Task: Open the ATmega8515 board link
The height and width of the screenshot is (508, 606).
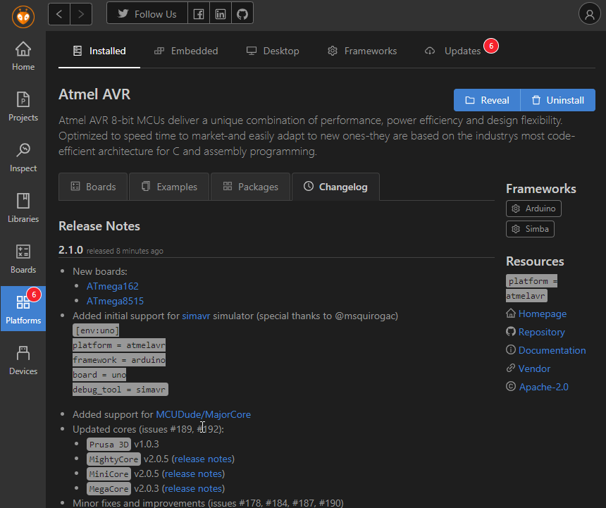Action: pos(115,301)
